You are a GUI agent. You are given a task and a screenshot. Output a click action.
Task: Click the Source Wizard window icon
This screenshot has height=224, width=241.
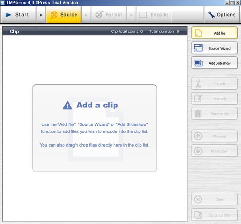(198, 48)
